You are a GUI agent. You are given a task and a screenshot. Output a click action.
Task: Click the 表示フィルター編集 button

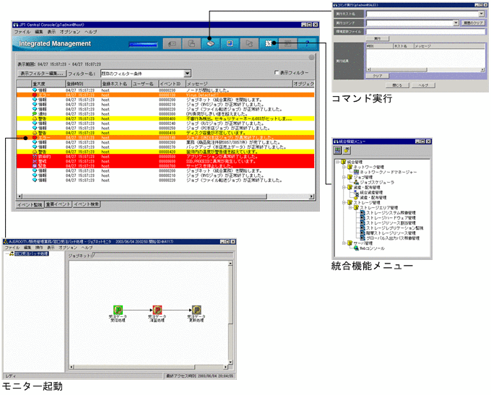41,73
